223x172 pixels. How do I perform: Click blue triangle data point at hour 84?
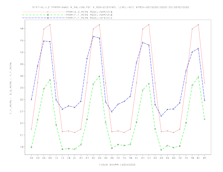(204, 100)
